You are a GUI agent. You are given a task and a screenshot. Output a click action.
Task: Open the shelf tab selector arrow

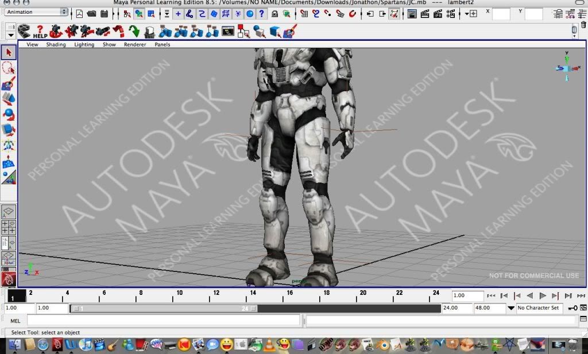tap(10, 35)
